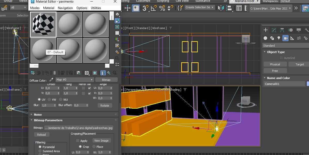Expand the Noise rollout
The width and height of the screenshot is (309, 155).
pos(38,115)
